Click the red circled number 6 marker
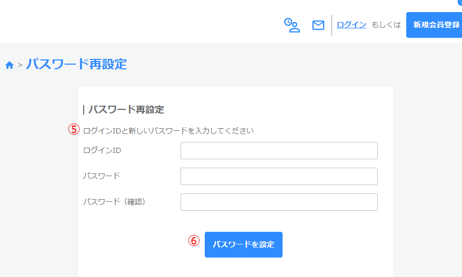The image size is (462, 277). (194, 241)
